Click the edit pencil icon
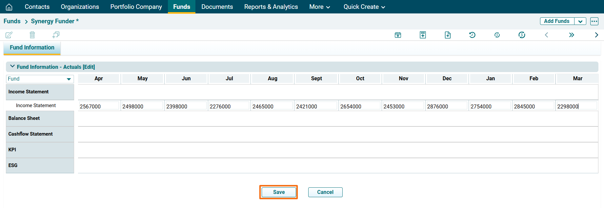The width and height of the screenshot is (604, 208). 9,35
